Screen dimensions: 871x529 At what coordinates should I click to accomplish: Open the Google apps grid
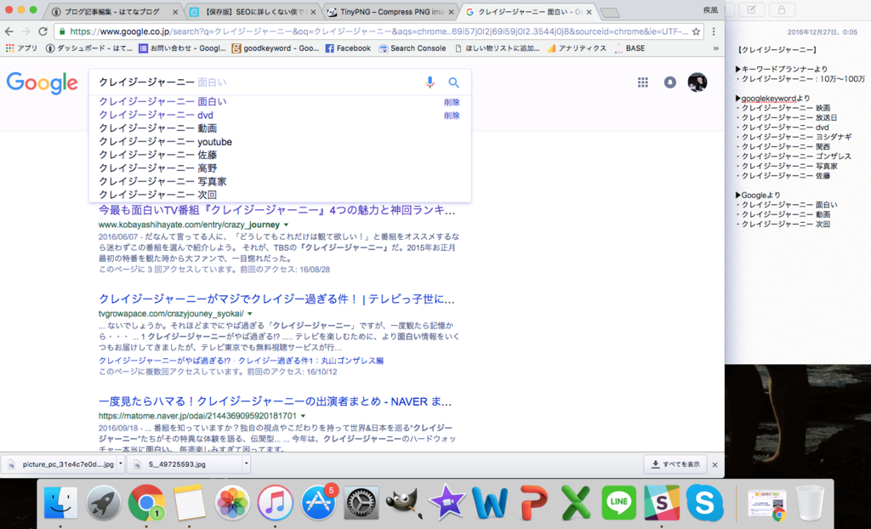click(643, 82)
